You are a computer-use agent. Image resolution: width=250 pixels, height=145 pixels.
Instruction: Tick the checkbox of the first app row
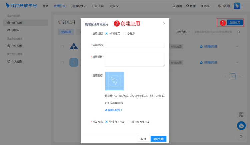62,47
